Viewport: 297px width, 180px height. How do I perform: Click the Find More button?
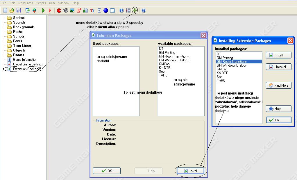[278, 85]
